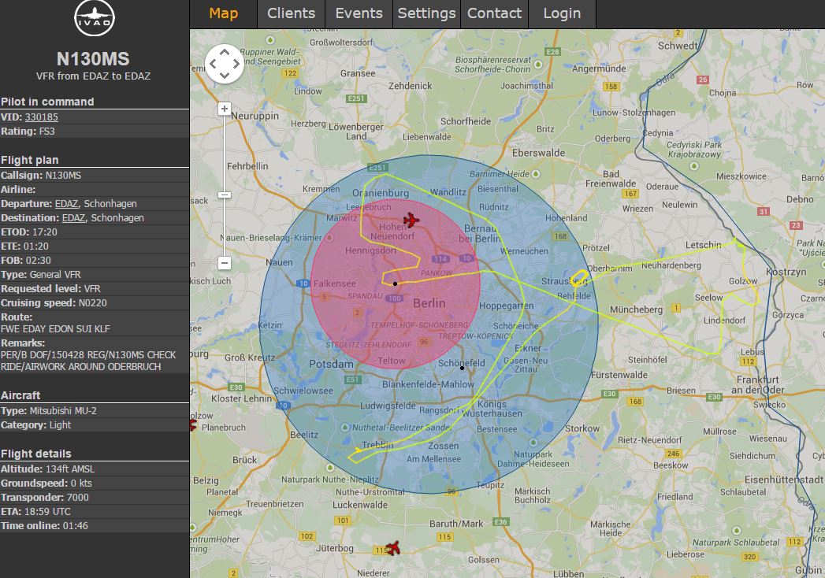Click the 'Groundspeed: 0 kts' row
The width and height of the screenshot is (825, 578).
pos(95,484)
